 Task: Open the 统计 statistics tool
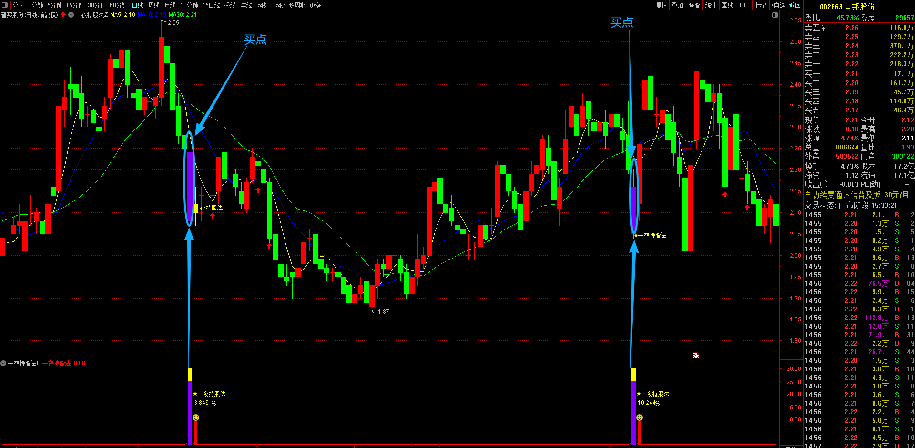711,5
